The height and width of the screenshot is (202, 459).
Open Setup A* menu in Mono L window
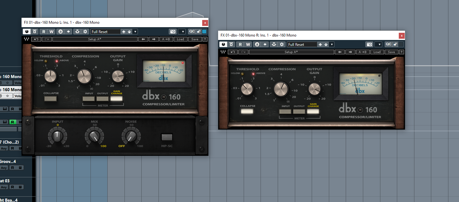pos(95,39)
